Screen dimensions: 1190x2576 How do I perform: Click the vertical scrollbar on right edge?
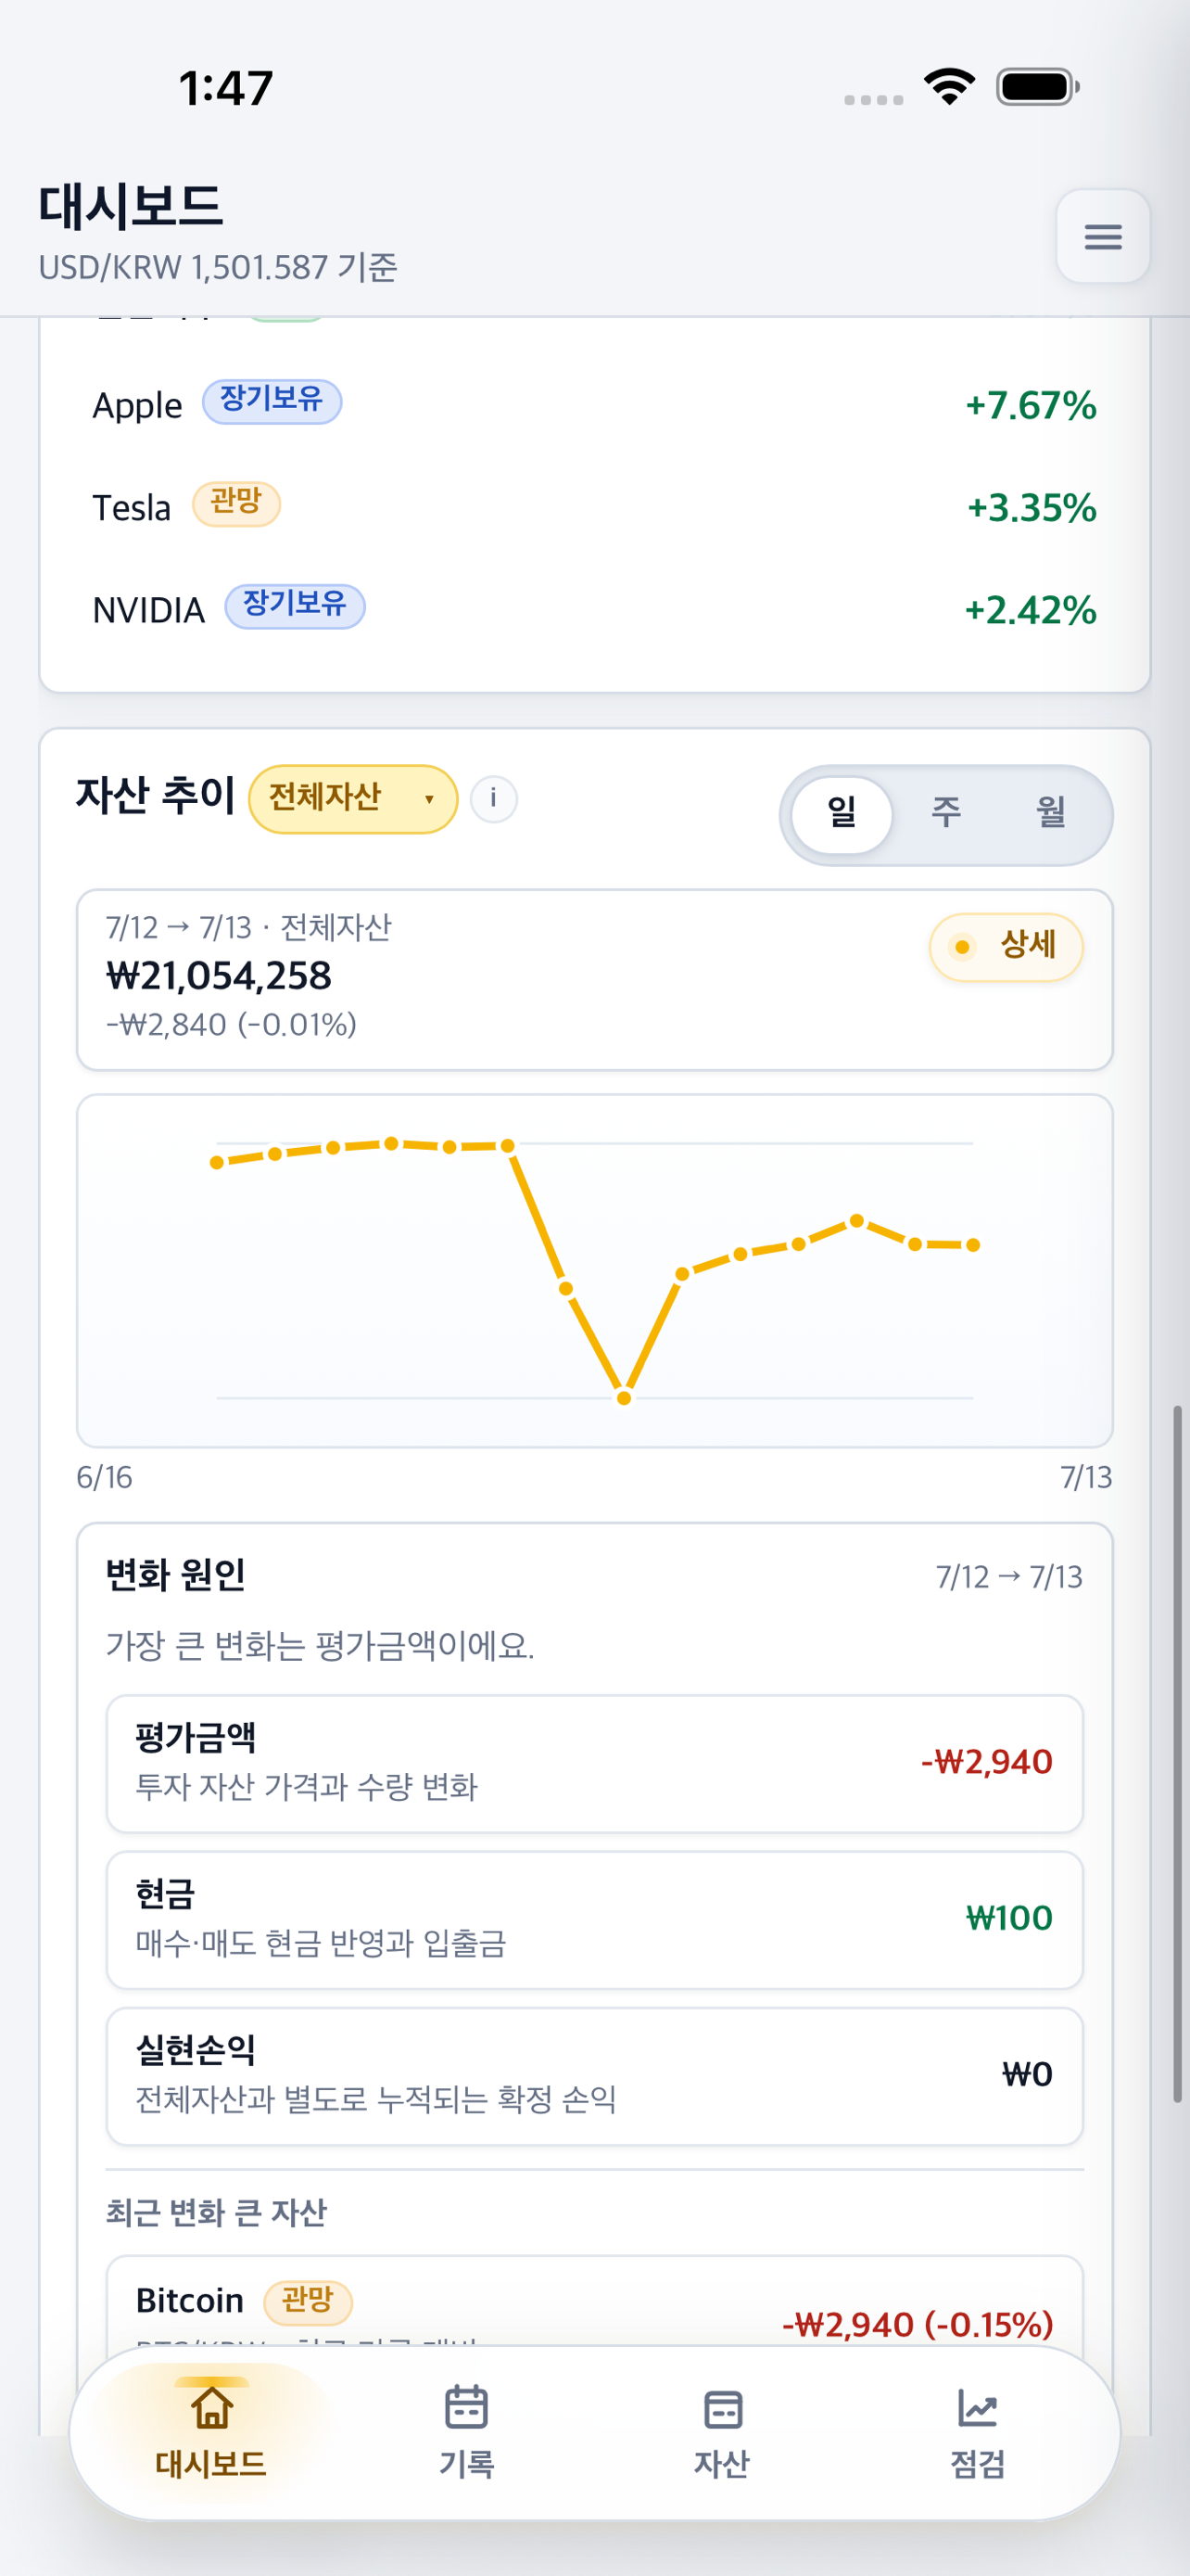tap(1178, 1754)
